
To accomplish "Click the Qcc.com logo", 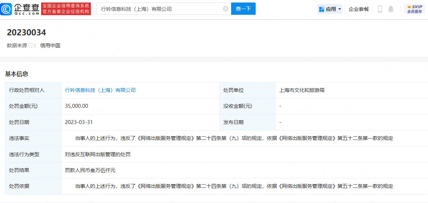I will click(x=20, y=9).
